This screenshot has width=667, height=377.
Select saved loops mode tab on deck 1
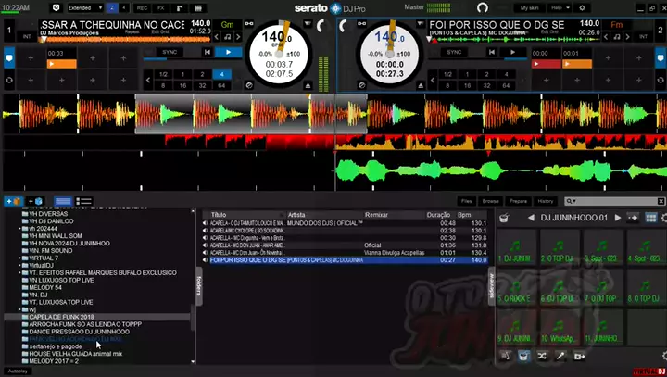coord(9,80)
